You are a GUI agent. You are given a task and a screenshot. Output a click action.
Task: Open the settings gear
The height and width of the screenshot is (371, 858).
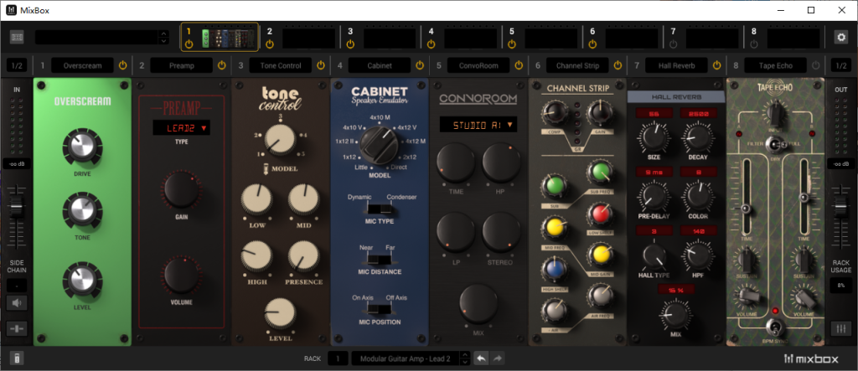pos(840,37)
